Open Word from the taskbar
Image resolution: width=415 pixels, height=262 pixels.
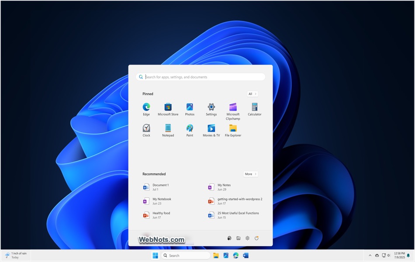point(246,255)
